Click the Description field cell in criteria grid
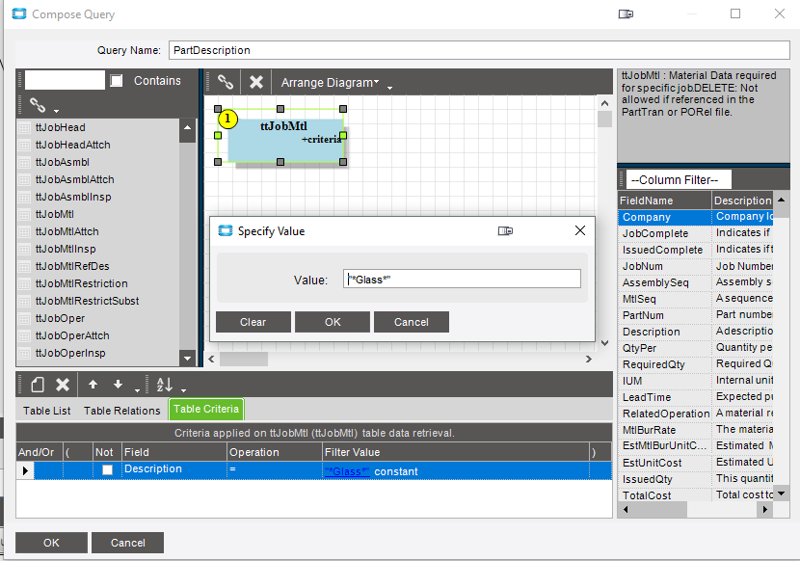The width and height of the screenshot is (800, 561). pos(174,470)
